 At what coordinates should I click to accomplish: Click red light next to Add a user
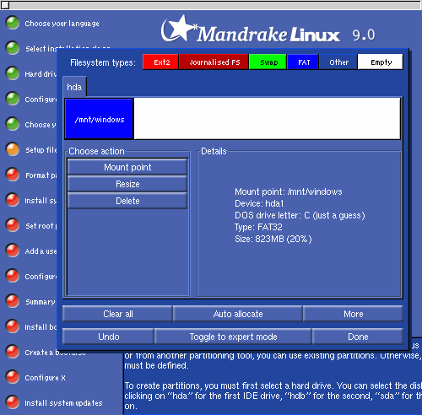[13, 251]
